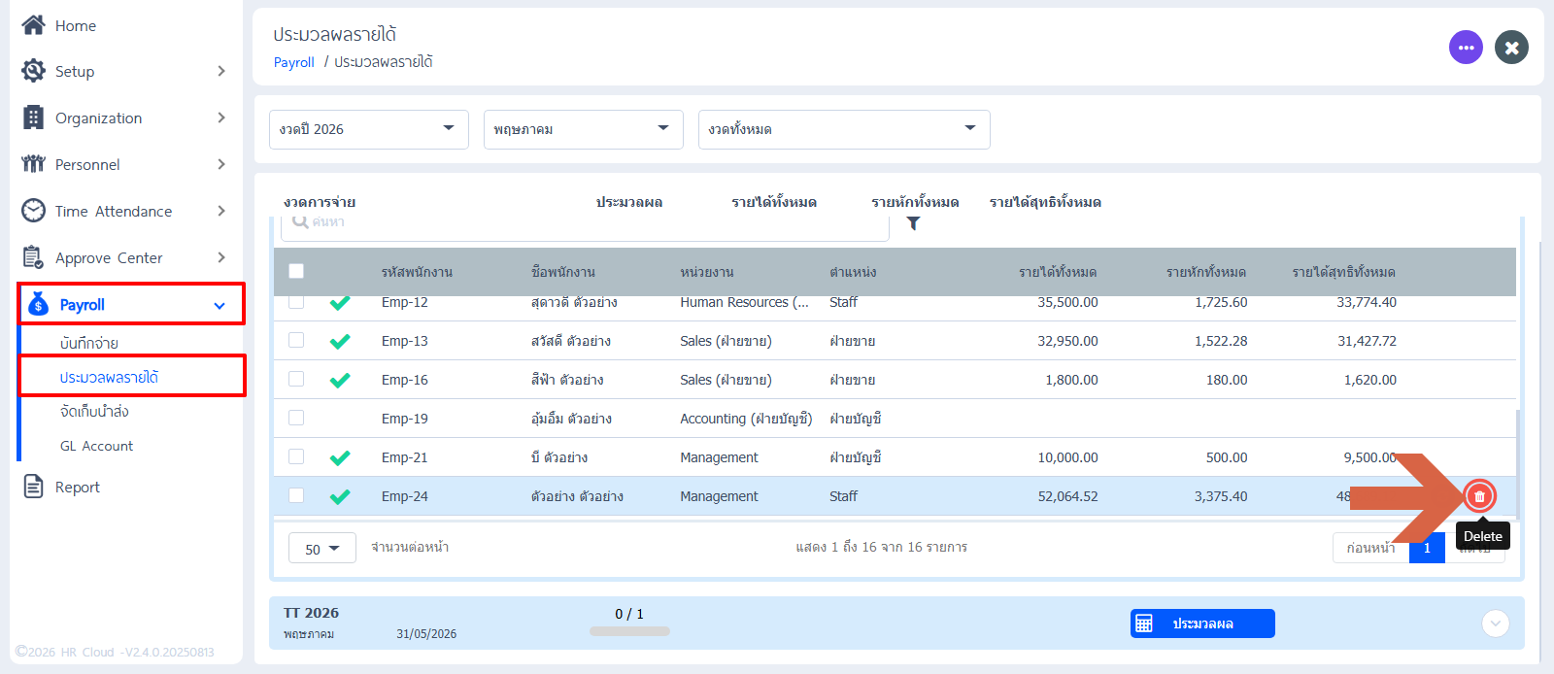Click the purple more options icon

coord(1466,47)
